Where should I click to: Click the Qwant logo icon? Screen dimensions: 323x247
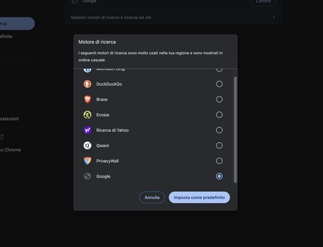point(87,145)
